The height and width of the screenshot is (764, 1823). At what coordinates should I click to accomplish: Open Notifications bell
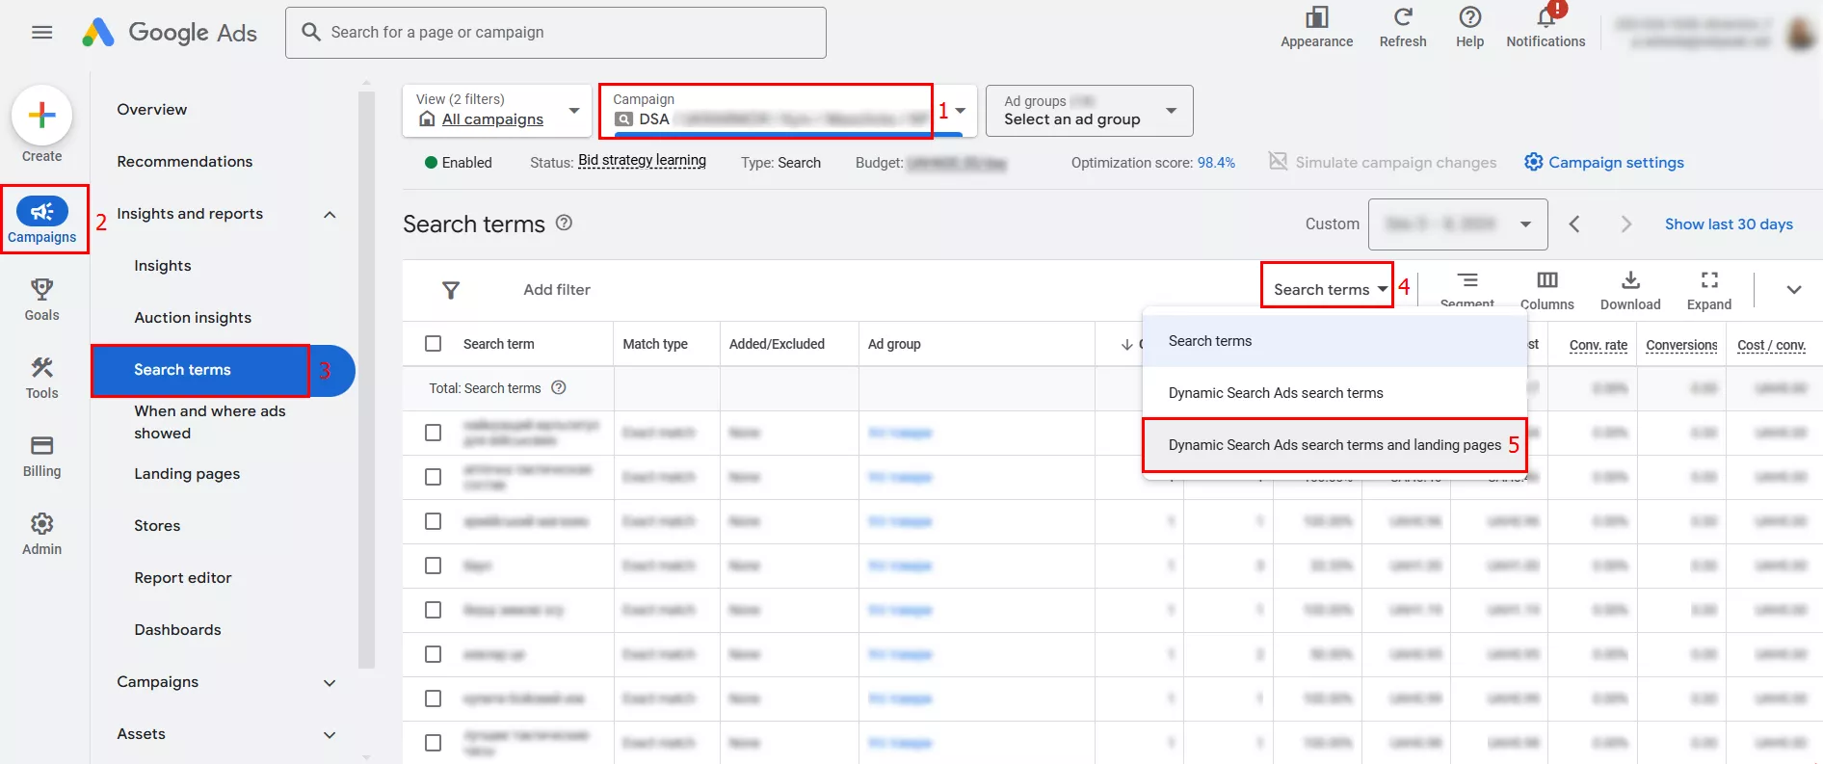(x=1546, y=27)
